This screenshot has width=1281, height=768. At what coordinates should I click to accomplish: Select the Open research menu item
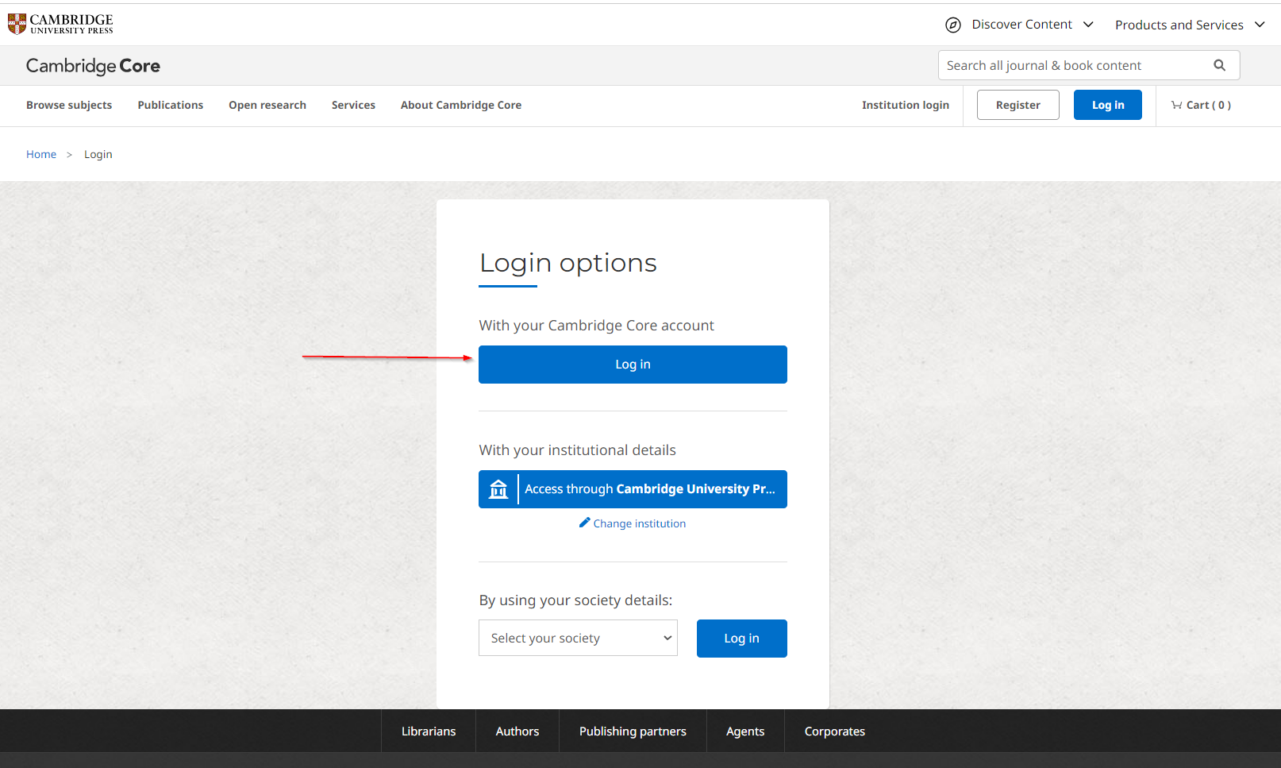(x=267, y=105)
